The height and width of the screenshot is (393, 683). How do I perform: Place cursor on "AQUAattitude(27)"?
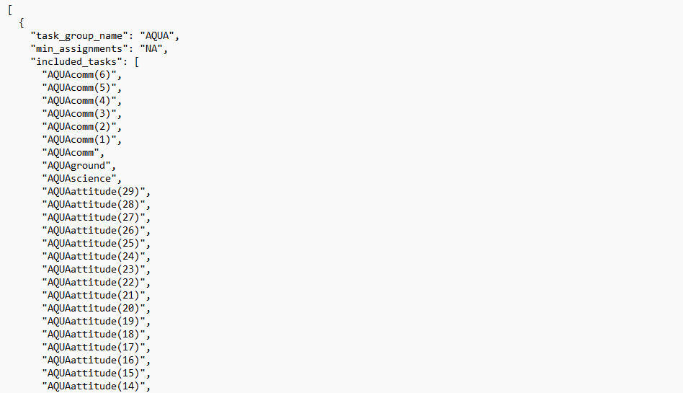coord(96,217)
